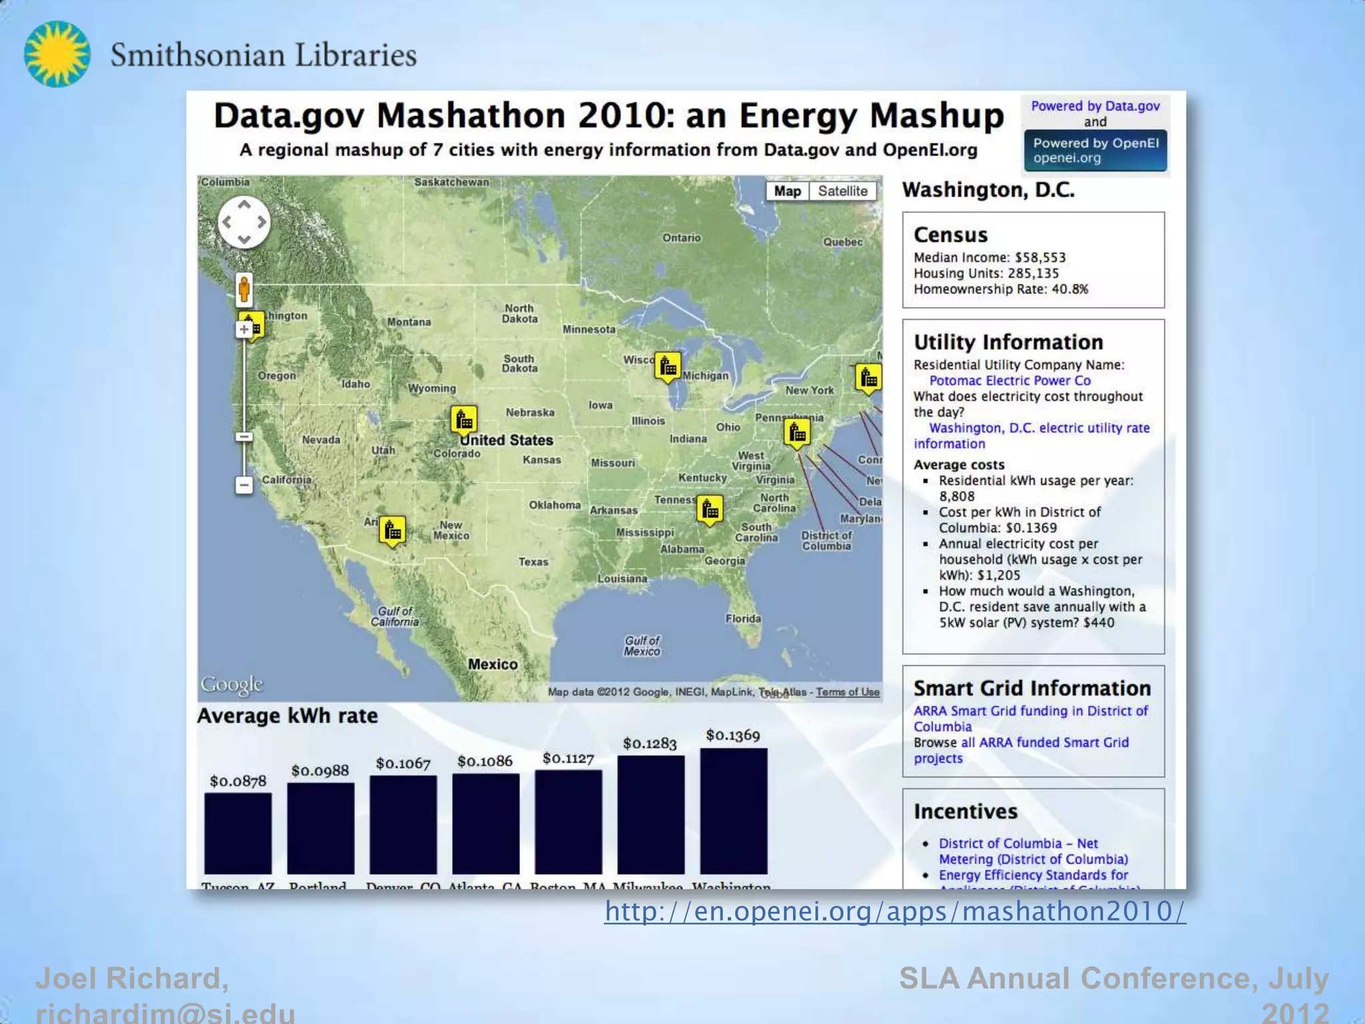Viewport: 1365px width, 1024px height.
Task: Click the 'Average kWh rate' chart heading
Action: [x=287, y=715]
